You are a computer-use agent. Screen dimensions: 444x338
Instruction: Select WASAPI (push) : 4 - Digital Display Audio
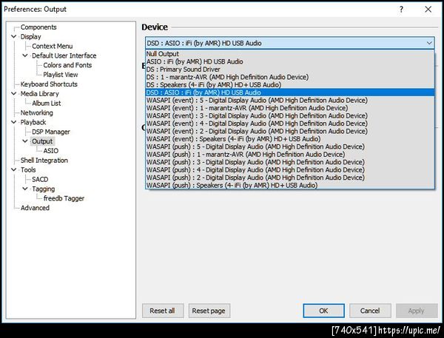(290, 170)
